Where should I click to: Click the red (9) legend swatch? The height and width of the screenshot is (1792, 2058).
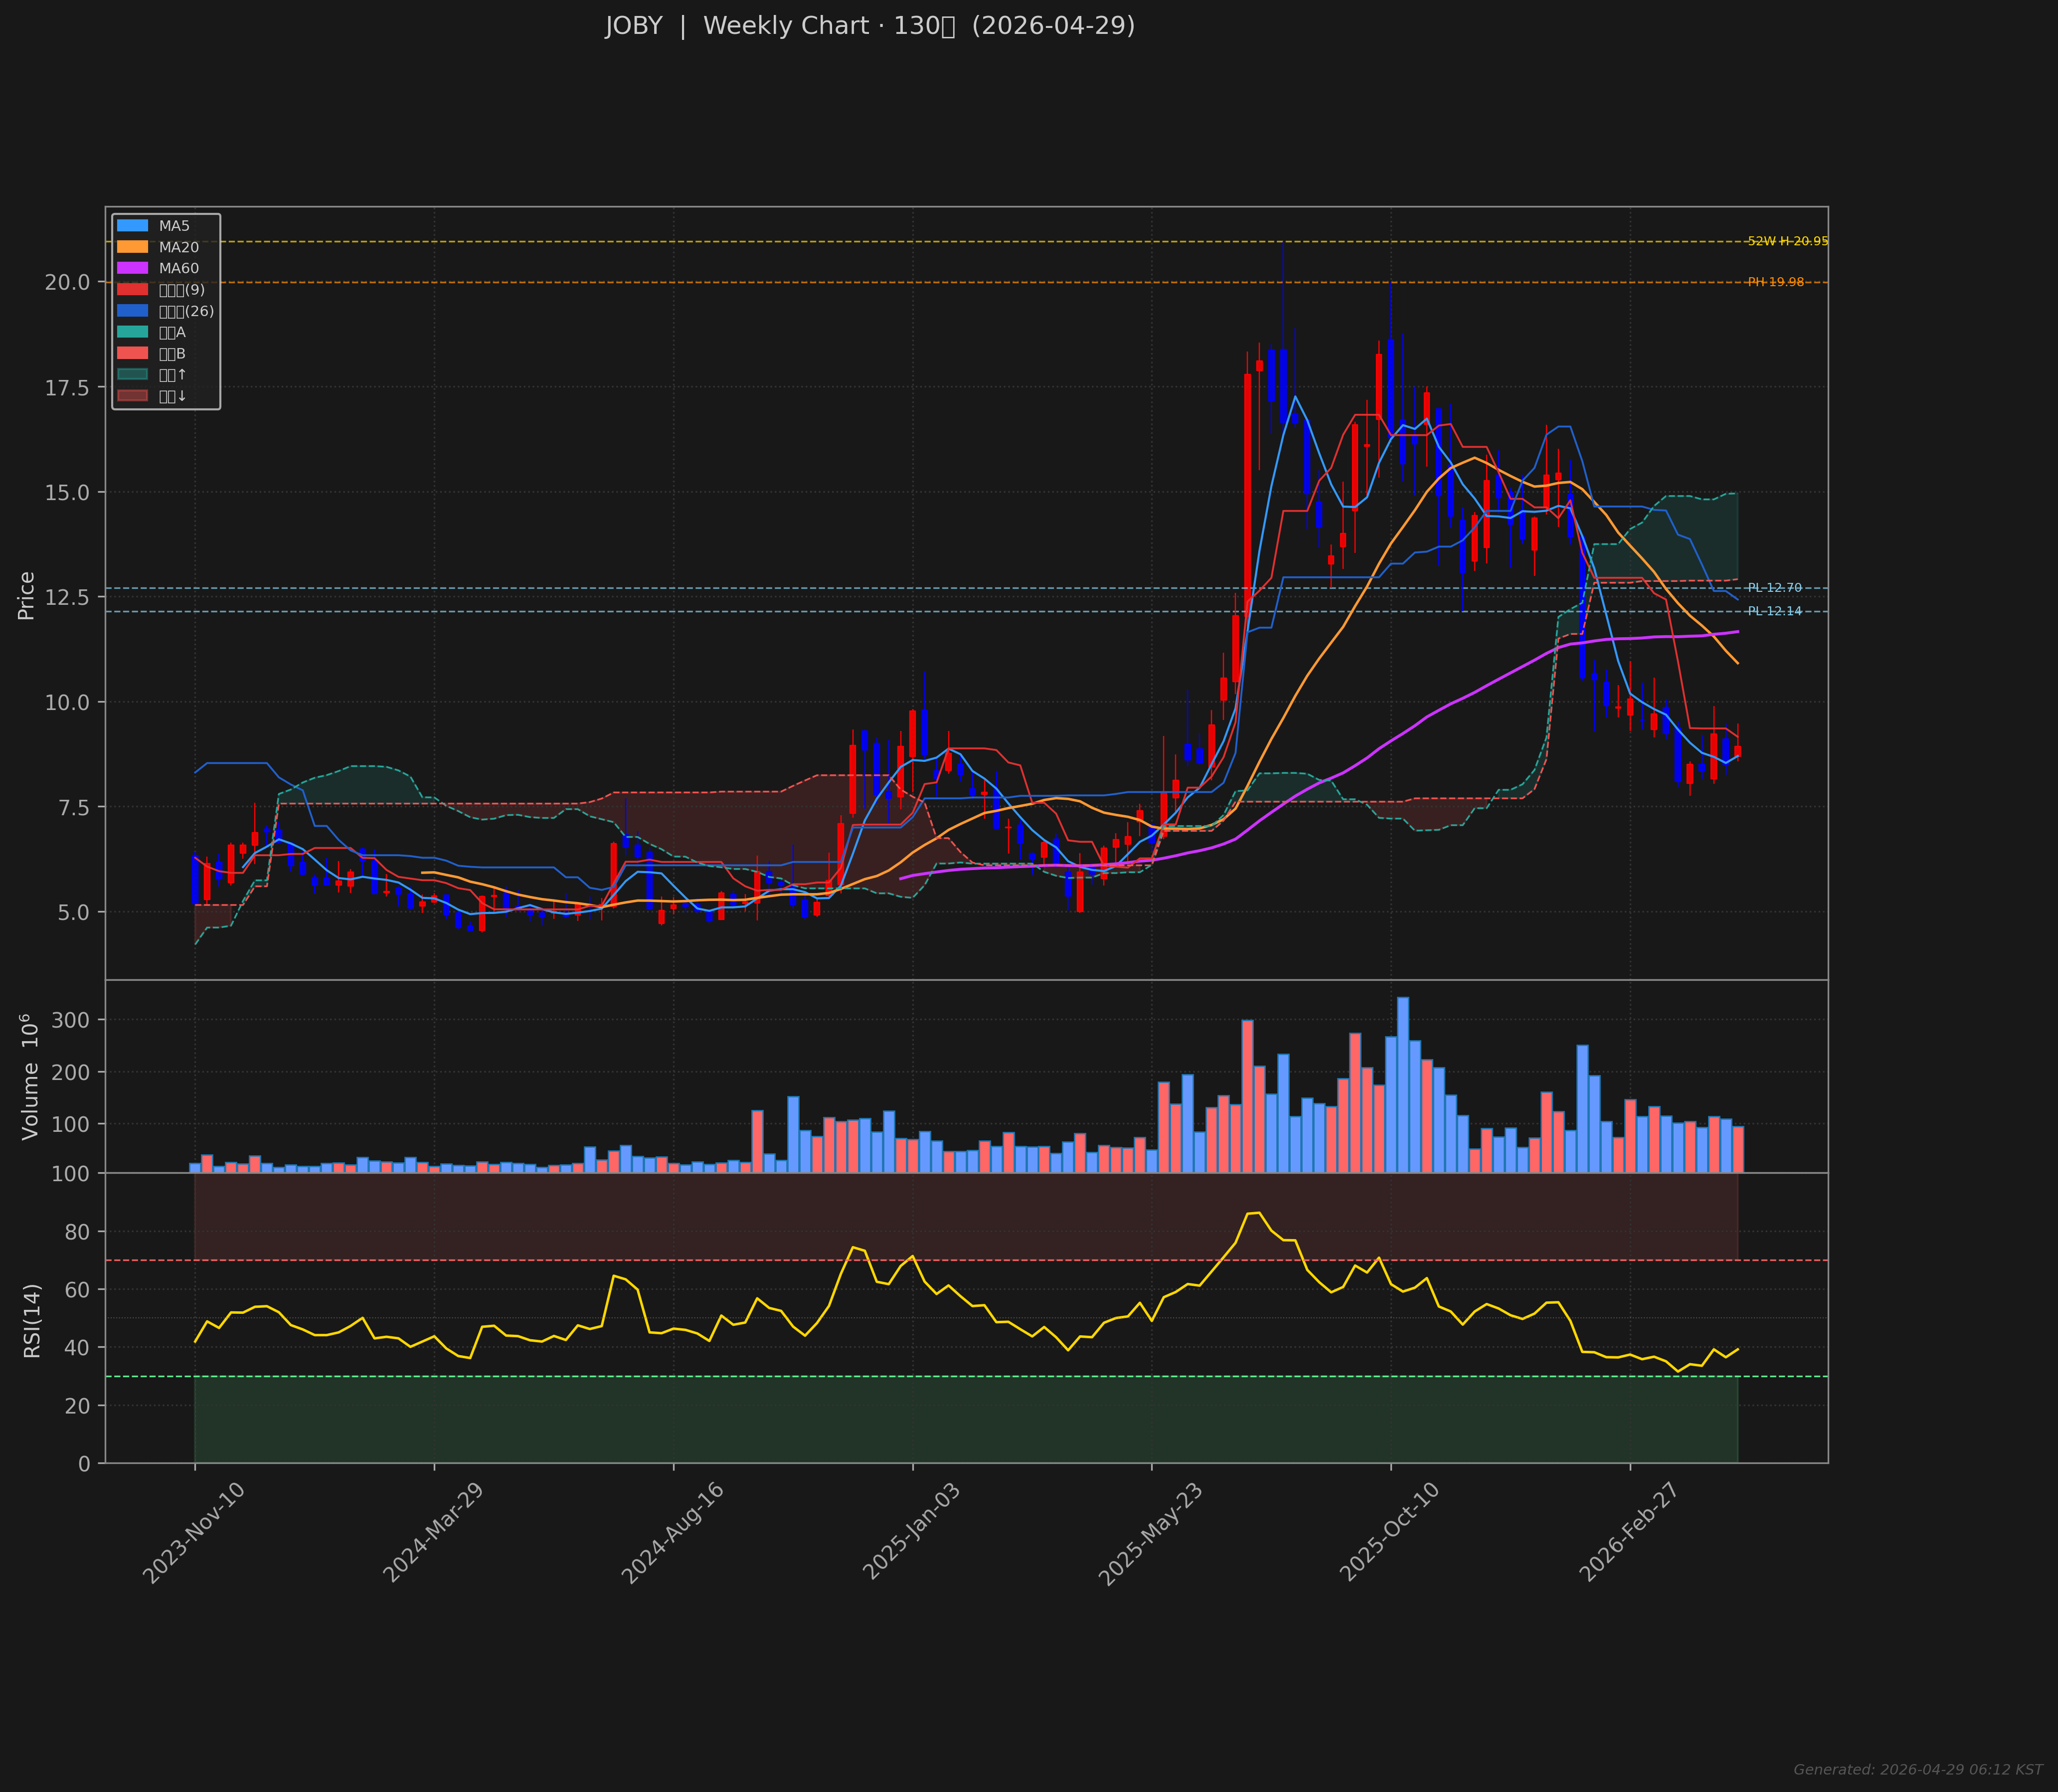click(132, 290)
